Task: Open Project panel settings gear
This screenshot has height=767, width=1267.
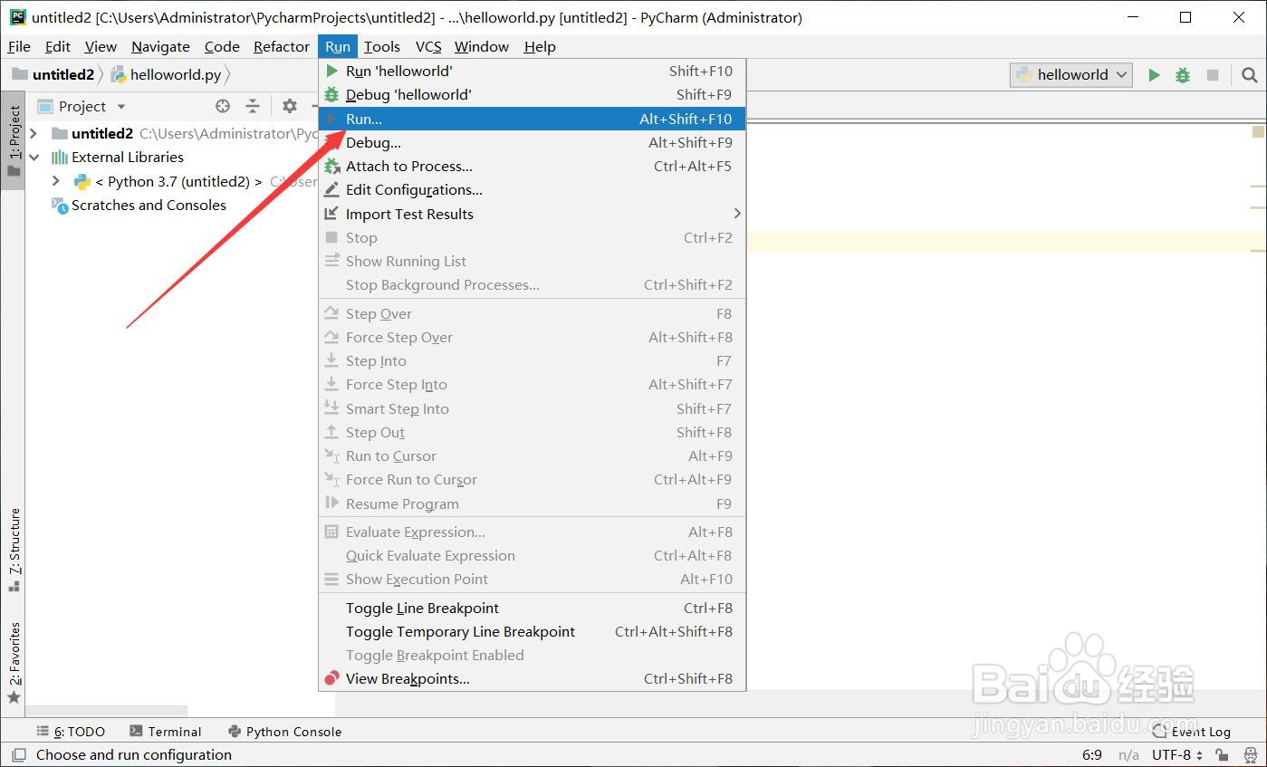Action: click(x=290, y=106)
